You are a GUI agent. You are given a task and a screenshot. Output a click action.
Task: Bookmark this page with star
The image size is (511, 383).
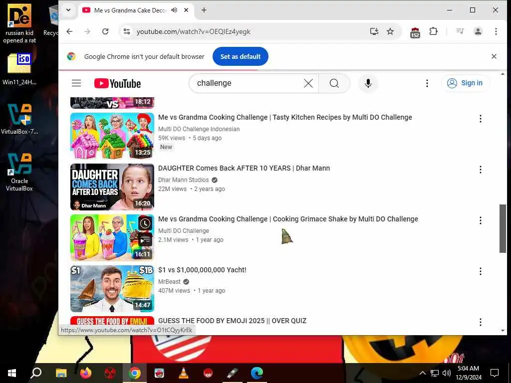click(x=390, y=31)
